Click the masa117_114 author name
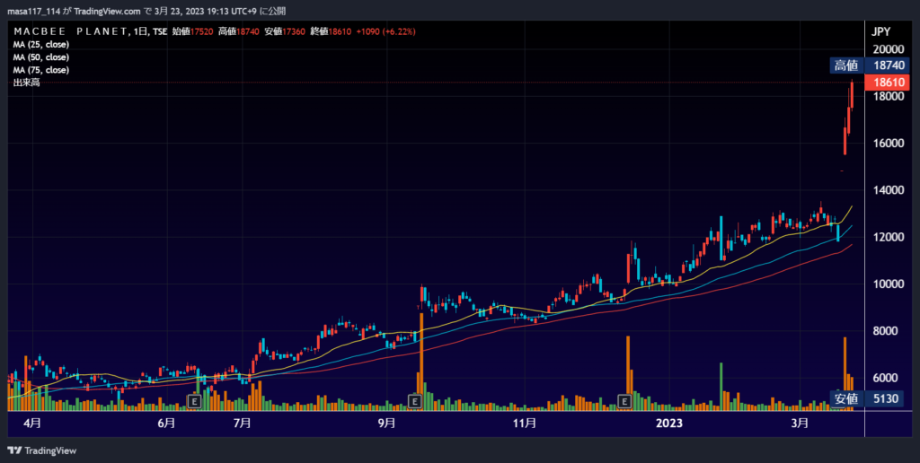The height and width of the screenshot is (463, 920). 33,11
